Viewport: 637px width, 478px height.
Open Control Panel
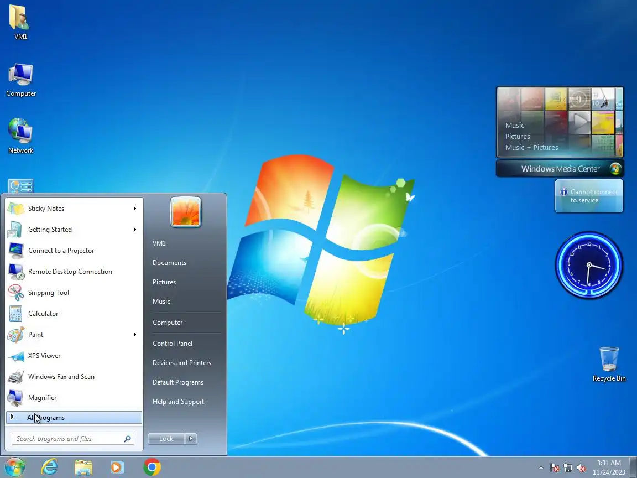173,344
